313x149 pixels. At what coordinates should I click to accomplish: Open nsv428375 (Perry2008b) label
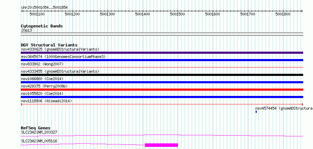tap(44, 86)
